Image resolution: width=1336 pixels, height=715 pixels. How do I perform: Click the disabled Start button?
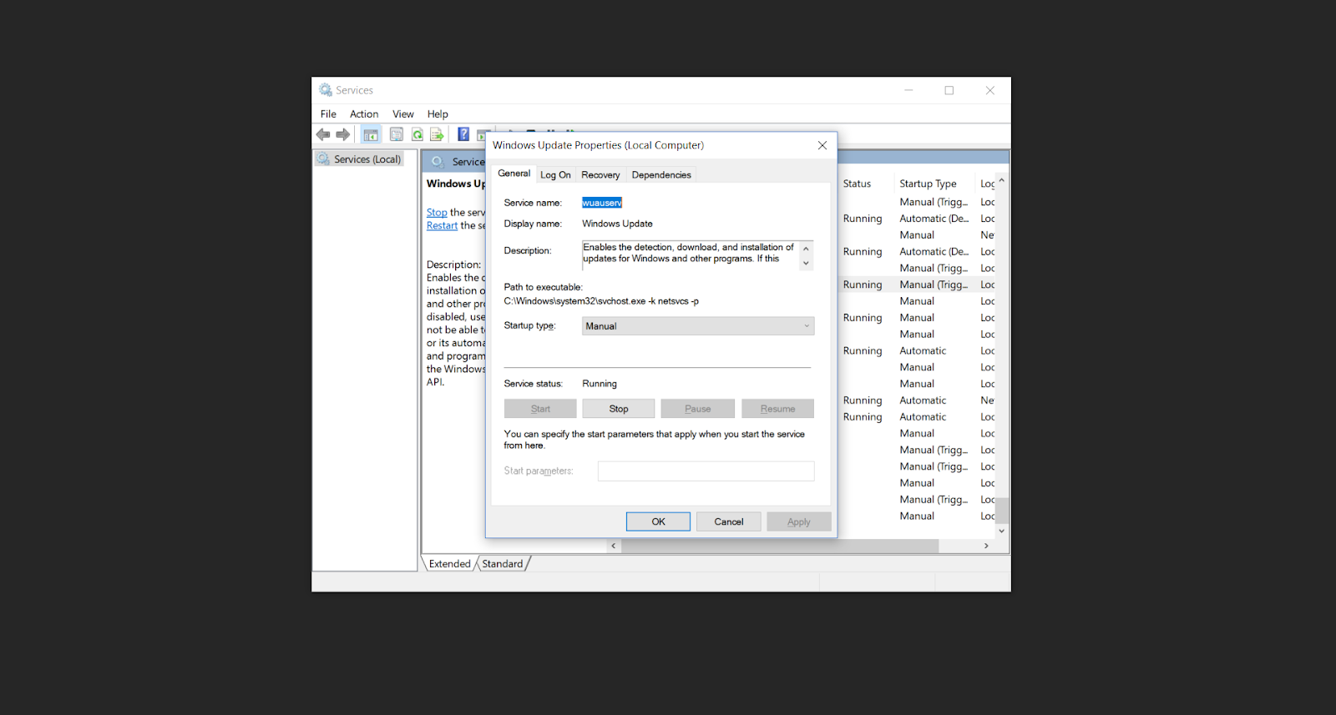[540, 409]
